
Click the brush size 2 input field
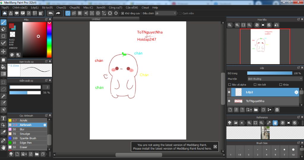tap(46, 87)
